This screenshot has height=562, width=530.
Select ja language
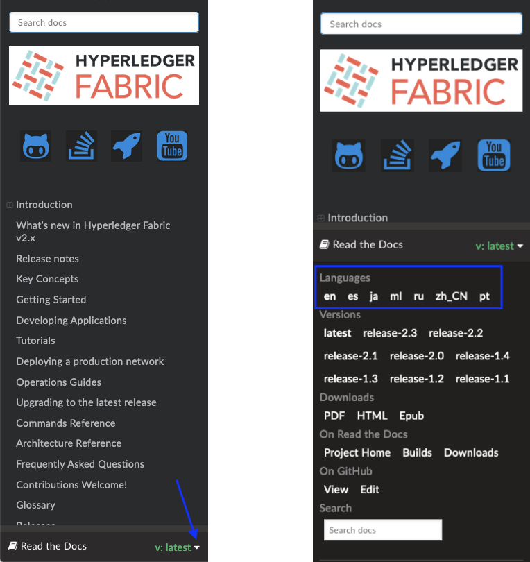coord(374,296)
